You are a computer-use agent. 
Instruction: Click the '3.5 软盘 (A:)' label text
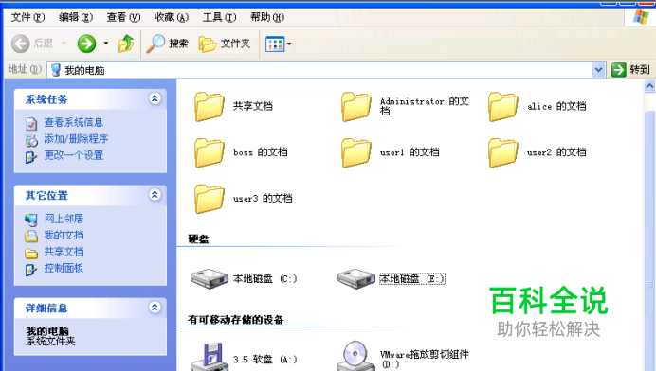pos(264,359)
